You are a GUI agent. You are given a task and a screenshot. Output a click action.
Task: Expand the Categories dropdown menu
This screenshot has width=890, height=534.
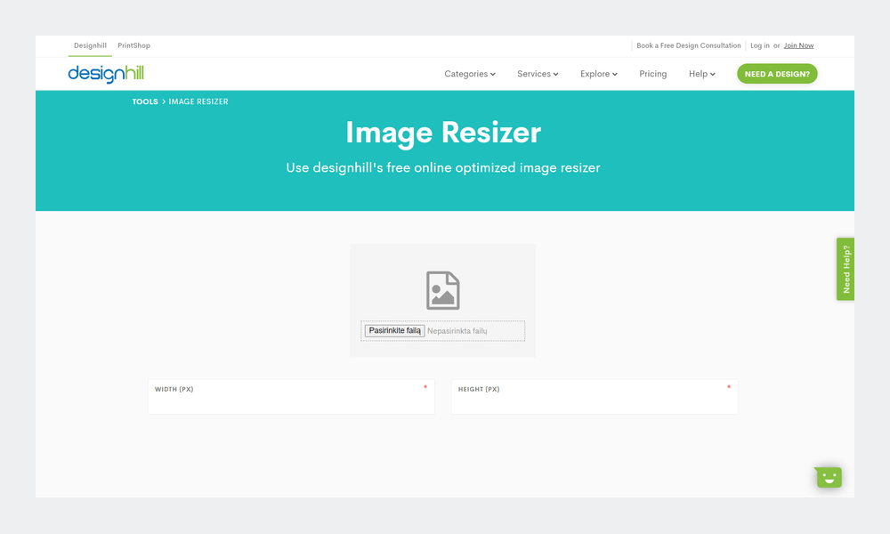pyautogui.click(x=469, y=74)
